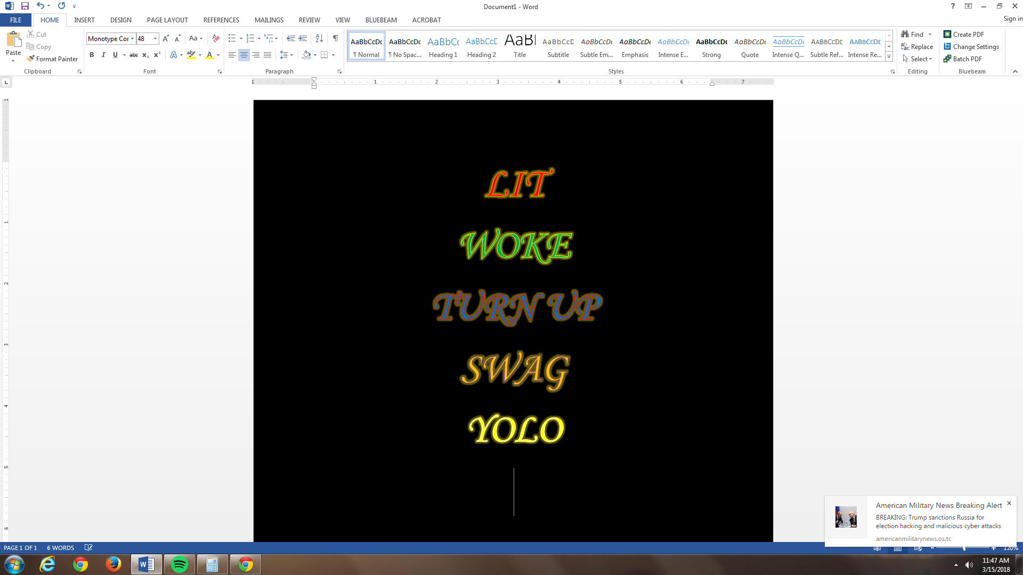Click the Increase Indent icon
The width and height of the screenshot is (1023, 575).
click(x=303, y=38)
